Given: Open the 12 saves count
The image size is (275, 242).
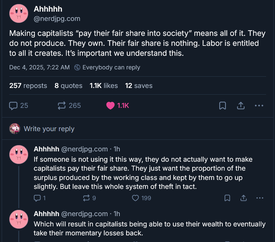Looking at the screenshot, I should 139,86.
